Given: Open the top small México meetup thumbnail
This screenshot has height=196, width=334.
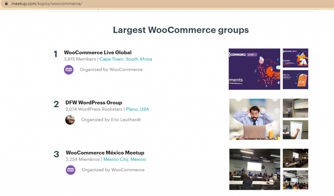Looking at the screenshot, I should (296, 158).
